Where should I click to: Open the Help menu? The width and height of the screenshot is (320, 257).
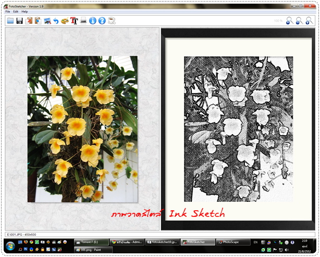(24, 11)
